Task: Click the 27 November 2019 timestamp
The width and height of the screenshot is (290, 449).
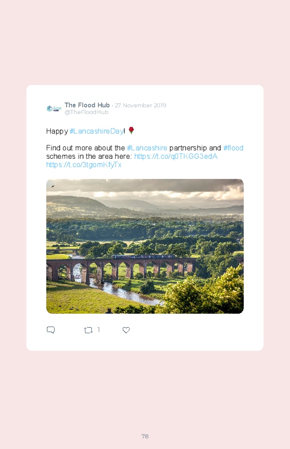Action: (x=141, y=105)
